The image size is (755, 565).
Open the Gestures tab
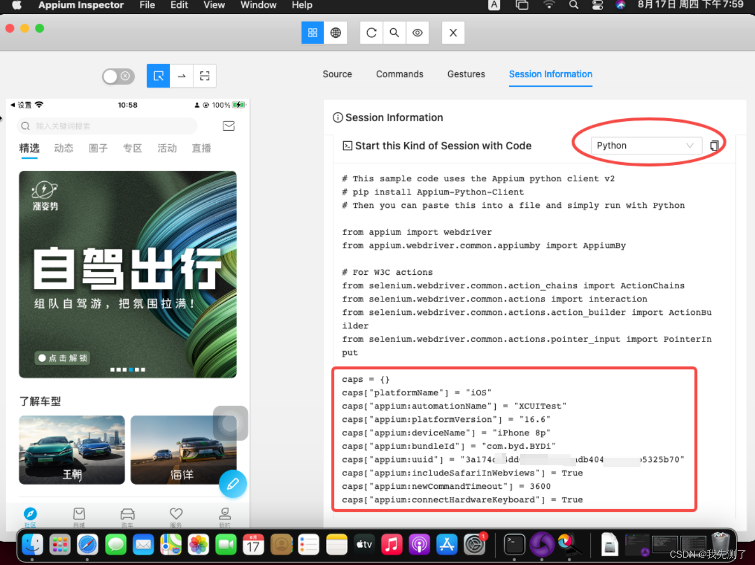466,74
